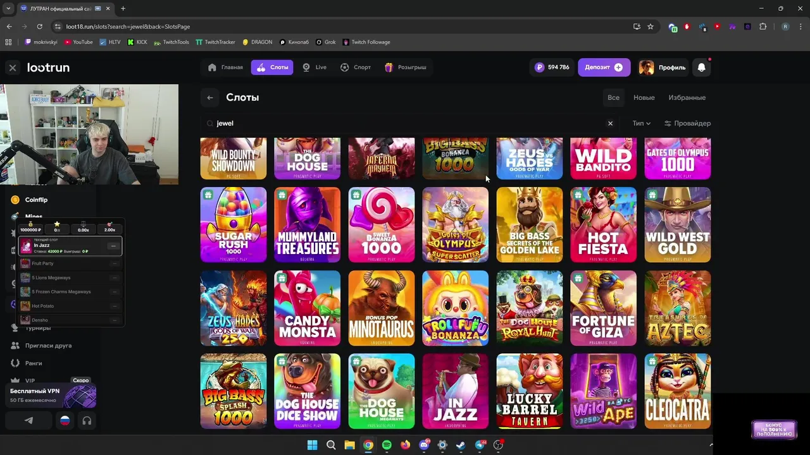
Task: Bookmark this page with star icon
Action: (x=650, y=27)
